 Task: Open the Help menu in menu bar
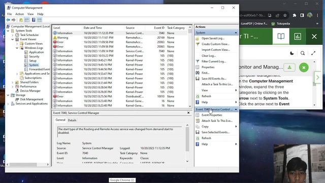coord(40,14)
